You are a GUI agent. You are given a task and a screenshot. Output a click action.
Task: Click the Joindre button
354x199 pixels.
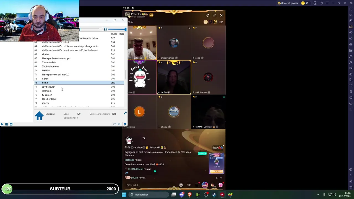pyautogui.click(x=202, y=153)
